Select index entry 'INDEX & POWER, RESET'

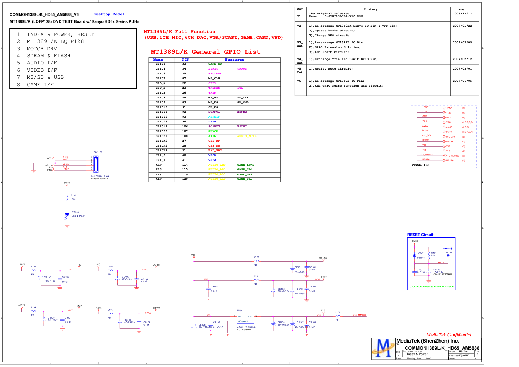[x=60, y=34]
